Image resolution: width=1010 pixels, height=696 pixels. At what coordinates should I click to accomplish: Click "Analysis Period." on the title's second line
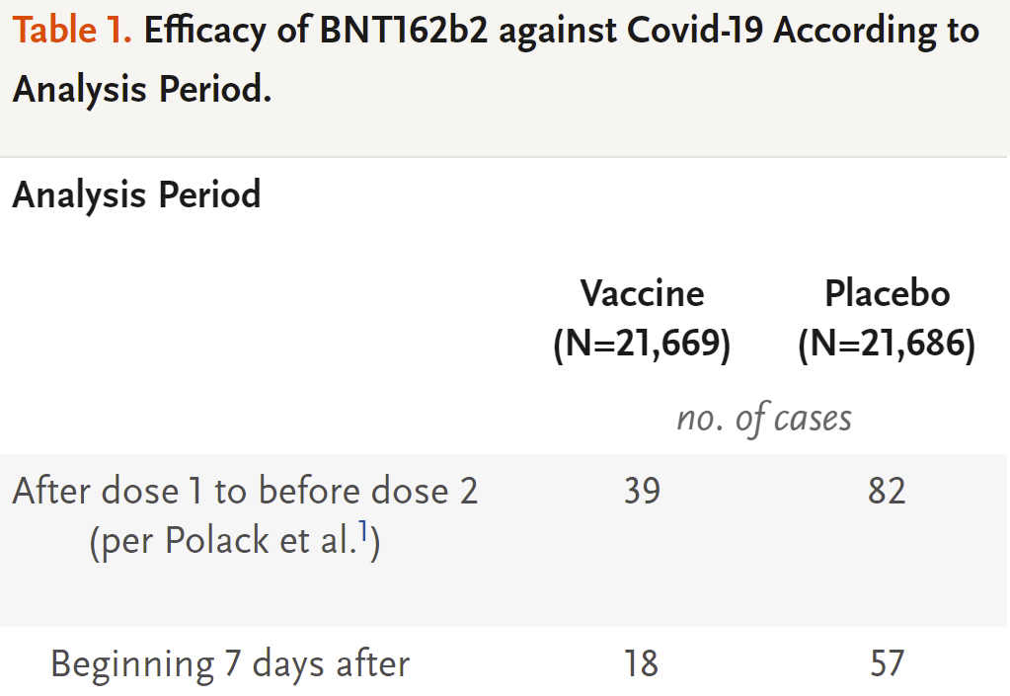[x=142, y=89]
